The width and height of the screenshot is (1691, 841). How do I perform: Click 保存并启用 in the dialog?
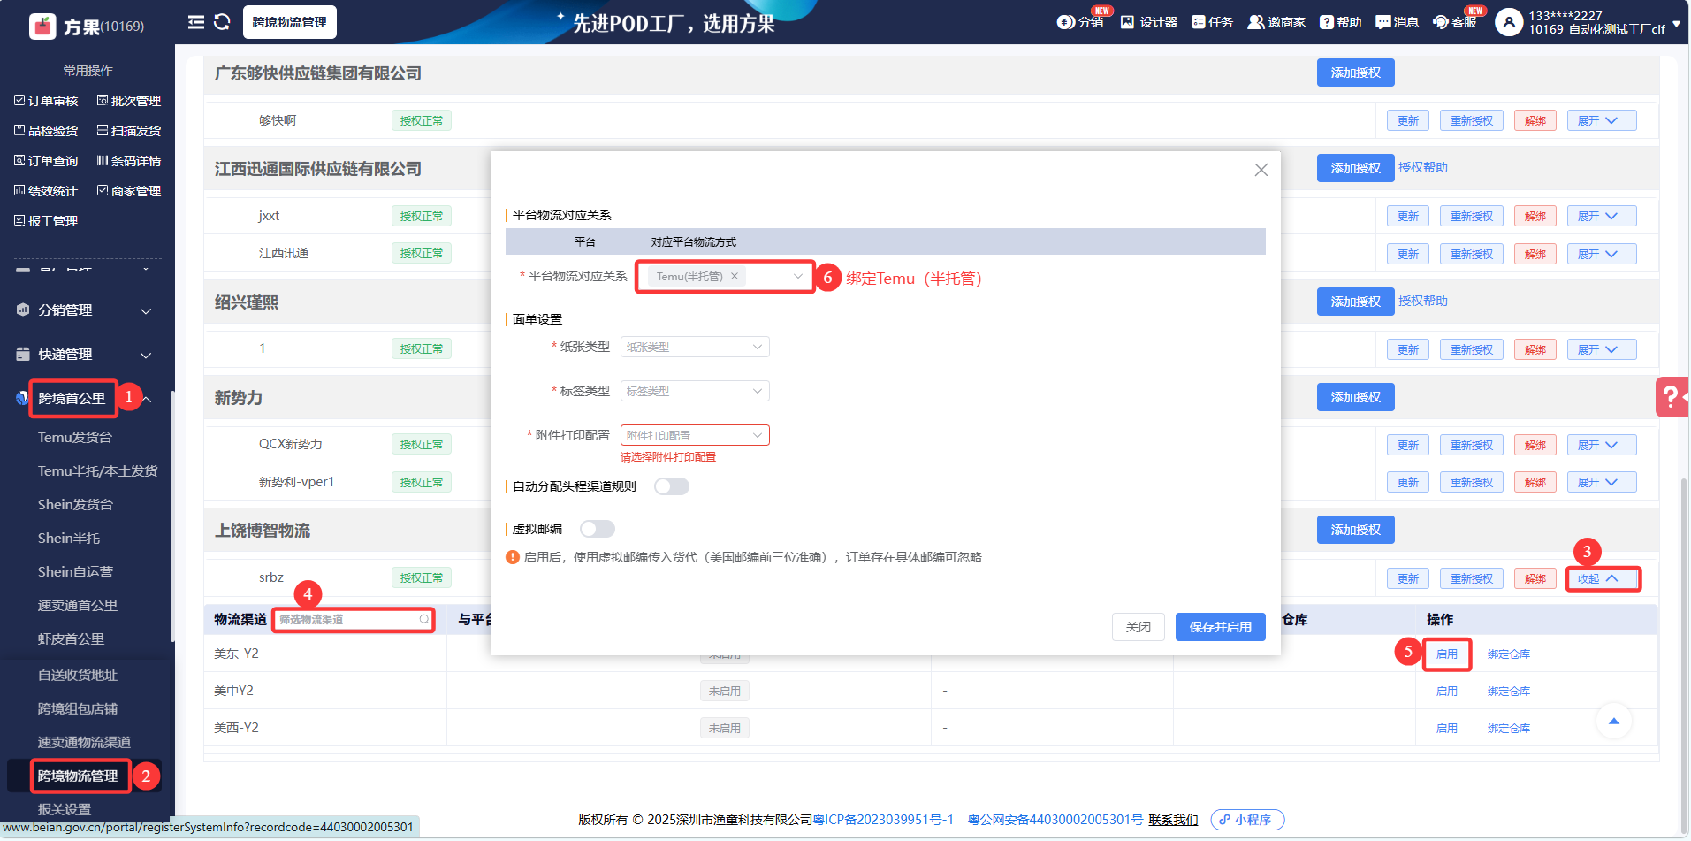[1221, 627]
